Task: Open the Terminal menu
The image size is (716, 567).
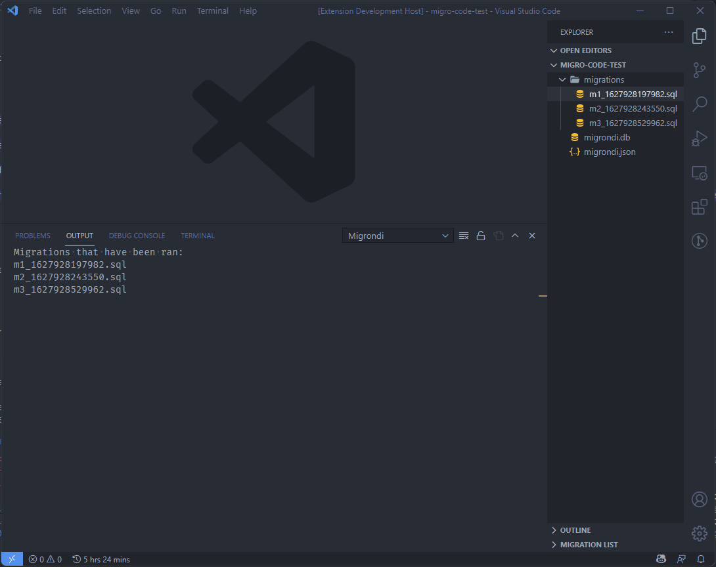Action: point(213,10)
